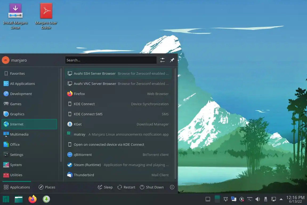
Task: Open the Settings category
Action: point(29,155)
